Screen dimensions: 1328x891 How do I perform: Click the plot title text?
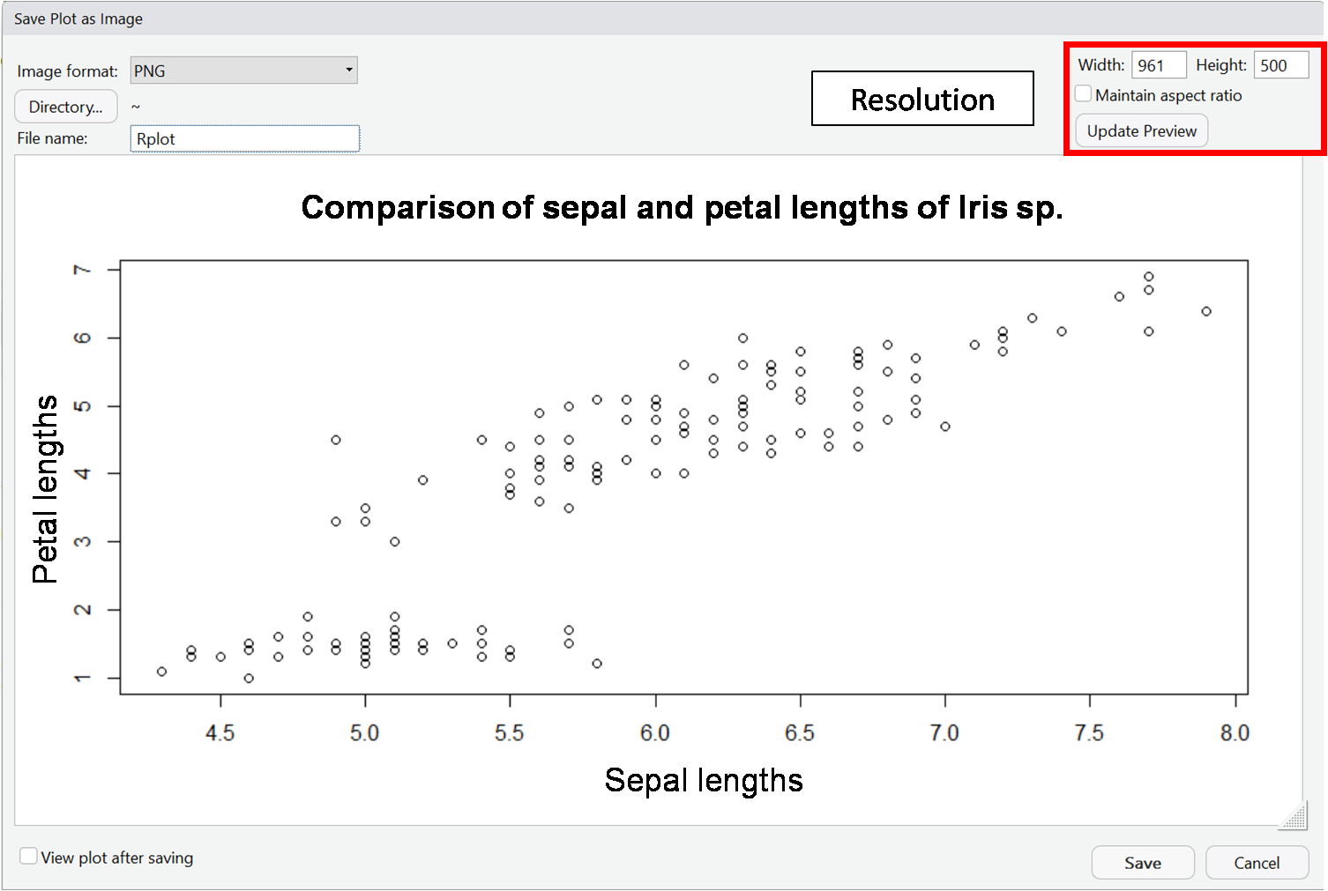682,207
